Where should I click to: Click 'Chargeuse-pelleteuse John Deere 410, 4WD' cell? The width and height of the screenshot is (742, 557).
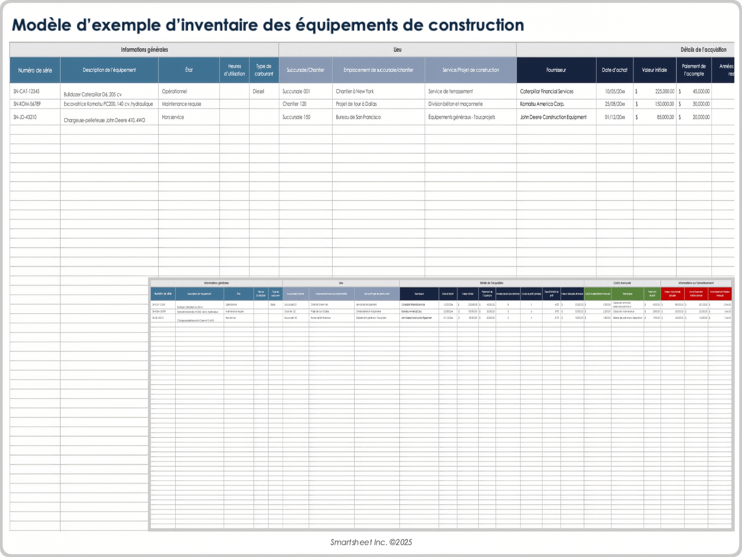pos(109,117)
